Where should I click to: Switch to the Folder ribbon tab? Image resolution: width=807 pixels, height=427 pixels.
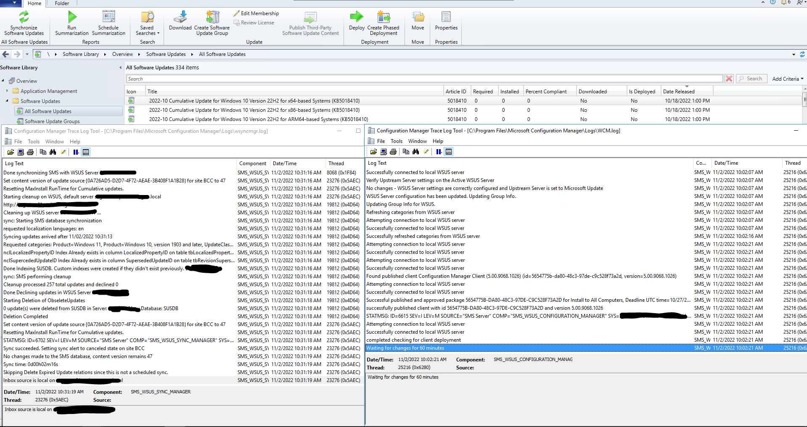62,3
